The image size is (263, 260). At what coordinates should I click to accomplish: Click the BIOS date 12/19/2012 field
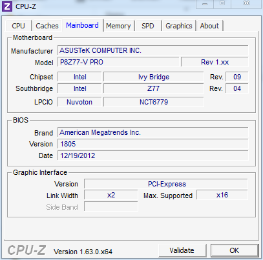[x=153, y=155]
